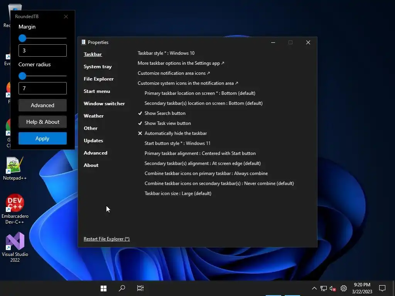The width and height of the screenshot is (395, 296).
Task: Close the Properties window
Action: pos(308,42)
